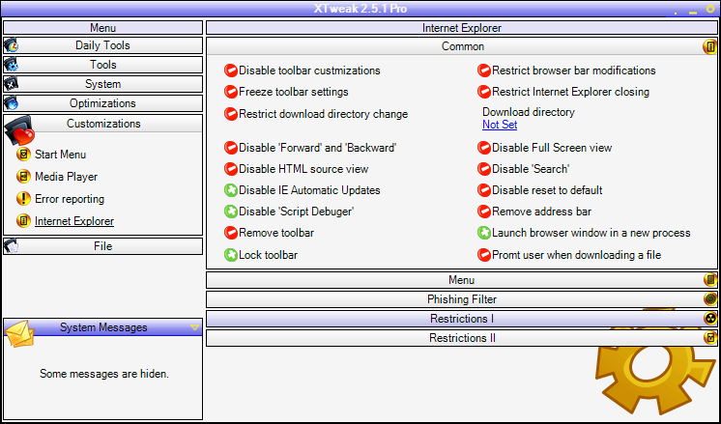Enable Disable 'Search' option
721x424 pixels.
[x=484, y=169]
